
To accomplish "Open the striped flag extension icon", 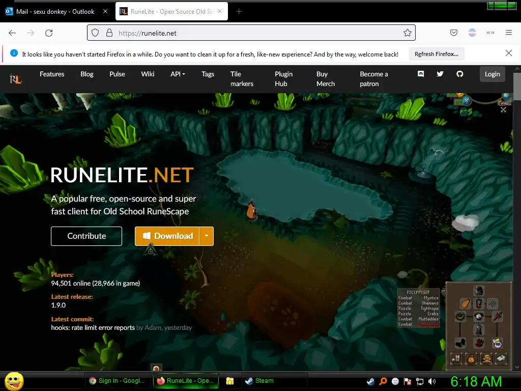I will pyautogui.click(x=472, y=33).
